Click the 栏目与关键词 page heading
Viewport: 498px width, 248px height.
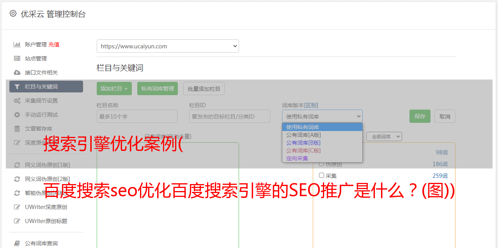(120, 68)
